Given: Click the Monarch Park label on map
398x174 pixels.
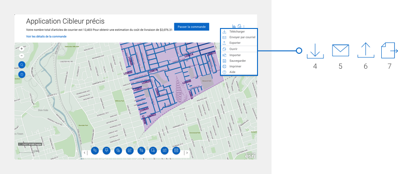Looking at the screenshot, I should (206, 81).
